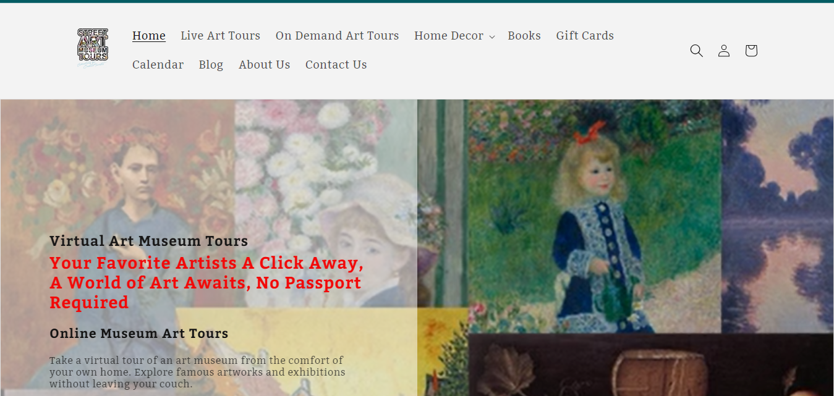Click the Street Art Museum Tours logo

[93, 48]
